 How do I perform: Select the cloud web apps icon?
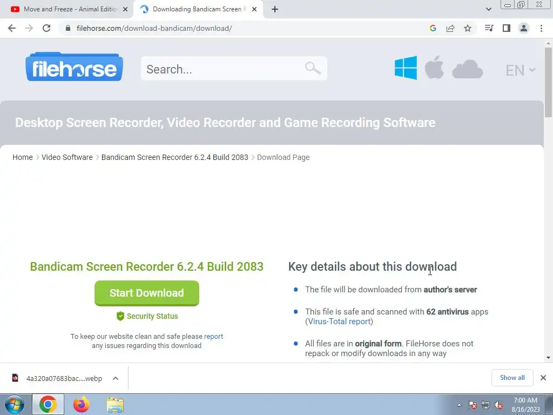(467, 69)
